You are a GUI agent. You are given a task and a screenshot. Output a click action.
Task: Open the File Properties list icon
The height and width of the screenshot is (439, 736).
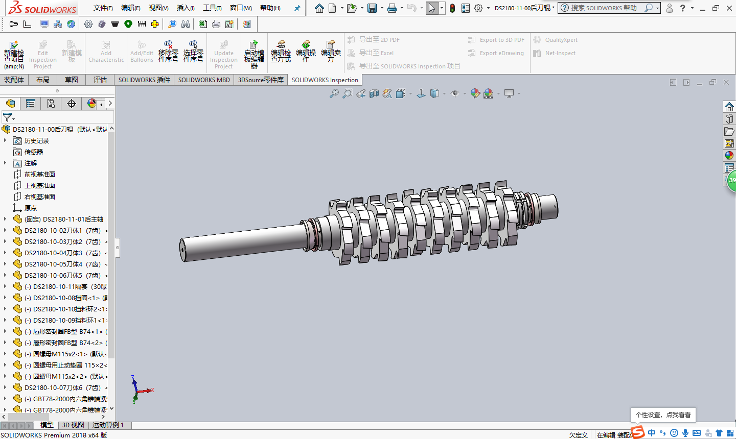(x=465, y=8)
